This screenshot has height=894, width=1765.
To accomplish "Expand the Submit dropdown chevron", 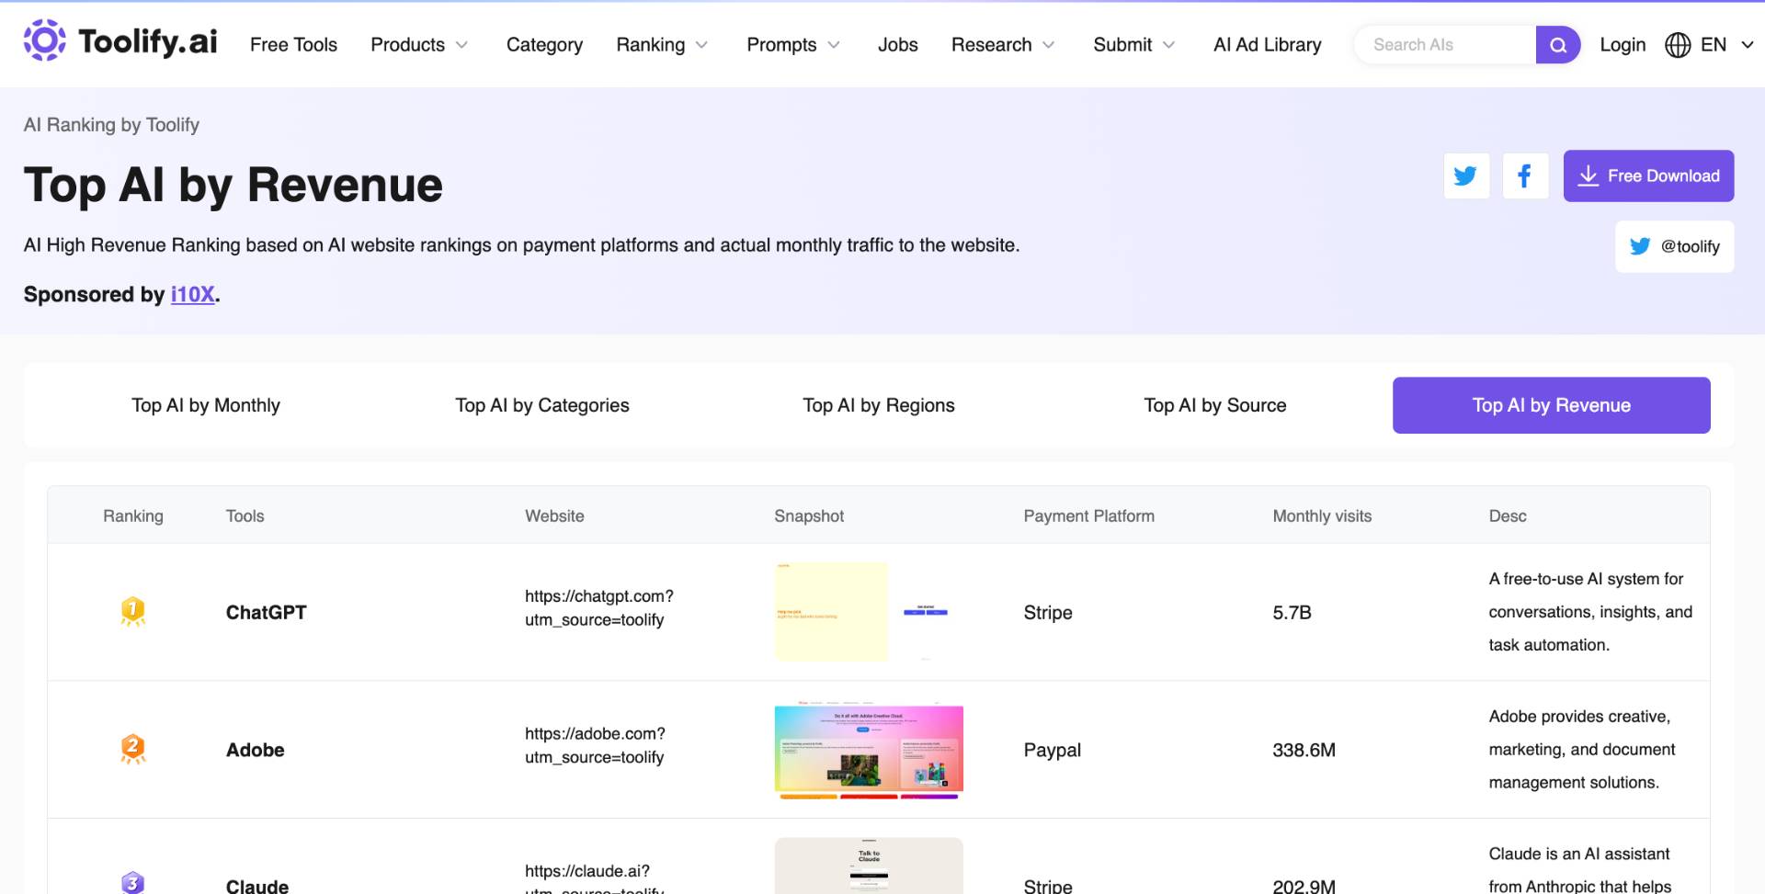I will pos(1169,45).
